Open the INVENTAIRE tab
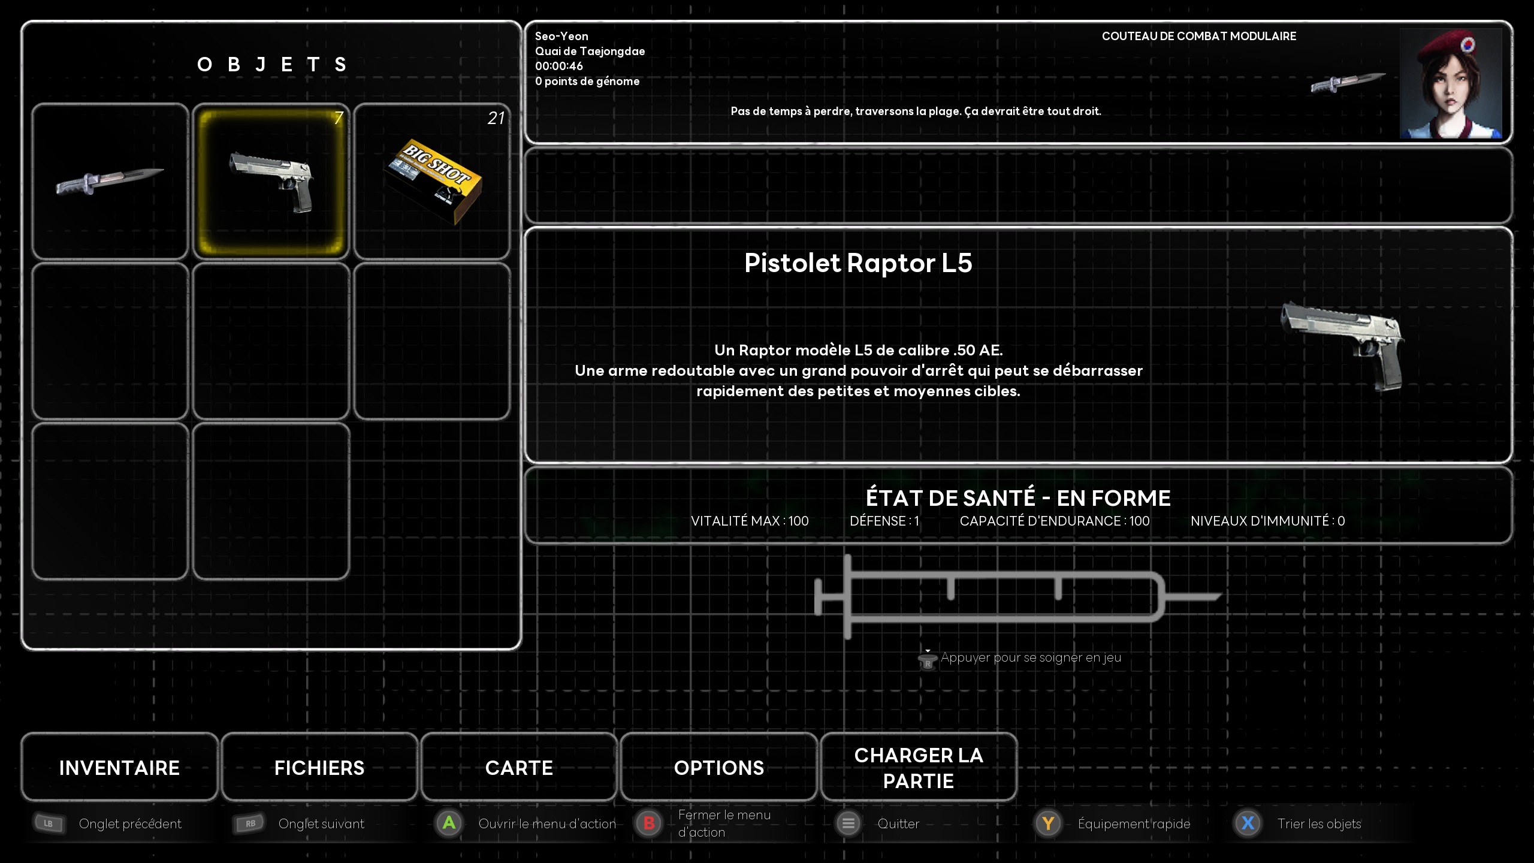The image size is (1534, 863). point(119,767)
